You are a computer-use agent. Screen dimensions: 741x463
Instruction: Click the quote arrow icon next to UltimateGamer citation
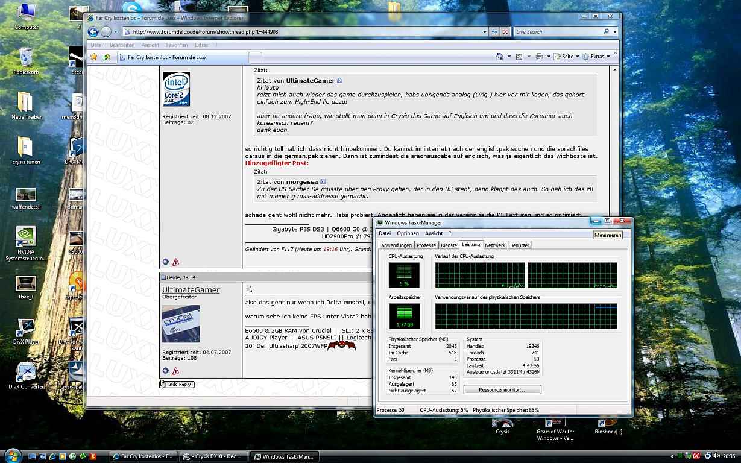point(339,80)
